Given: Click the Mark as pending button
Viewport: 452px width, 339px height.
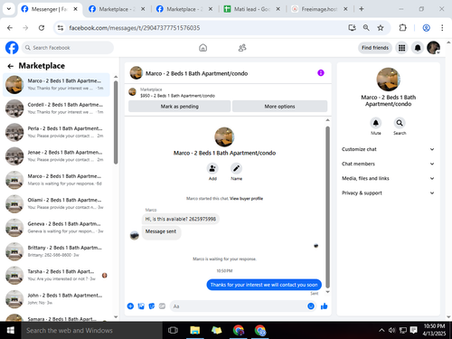Looking at the screenshot, I should point(180,107).
